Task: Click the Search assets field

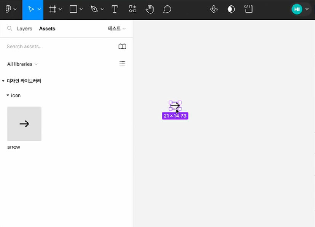Action: click(60, 46)
